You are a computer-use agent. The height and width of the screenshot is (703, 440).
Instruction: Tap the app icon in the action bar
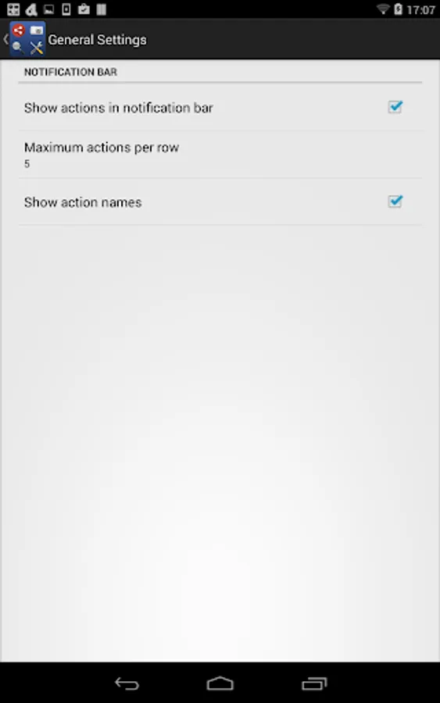27,39
